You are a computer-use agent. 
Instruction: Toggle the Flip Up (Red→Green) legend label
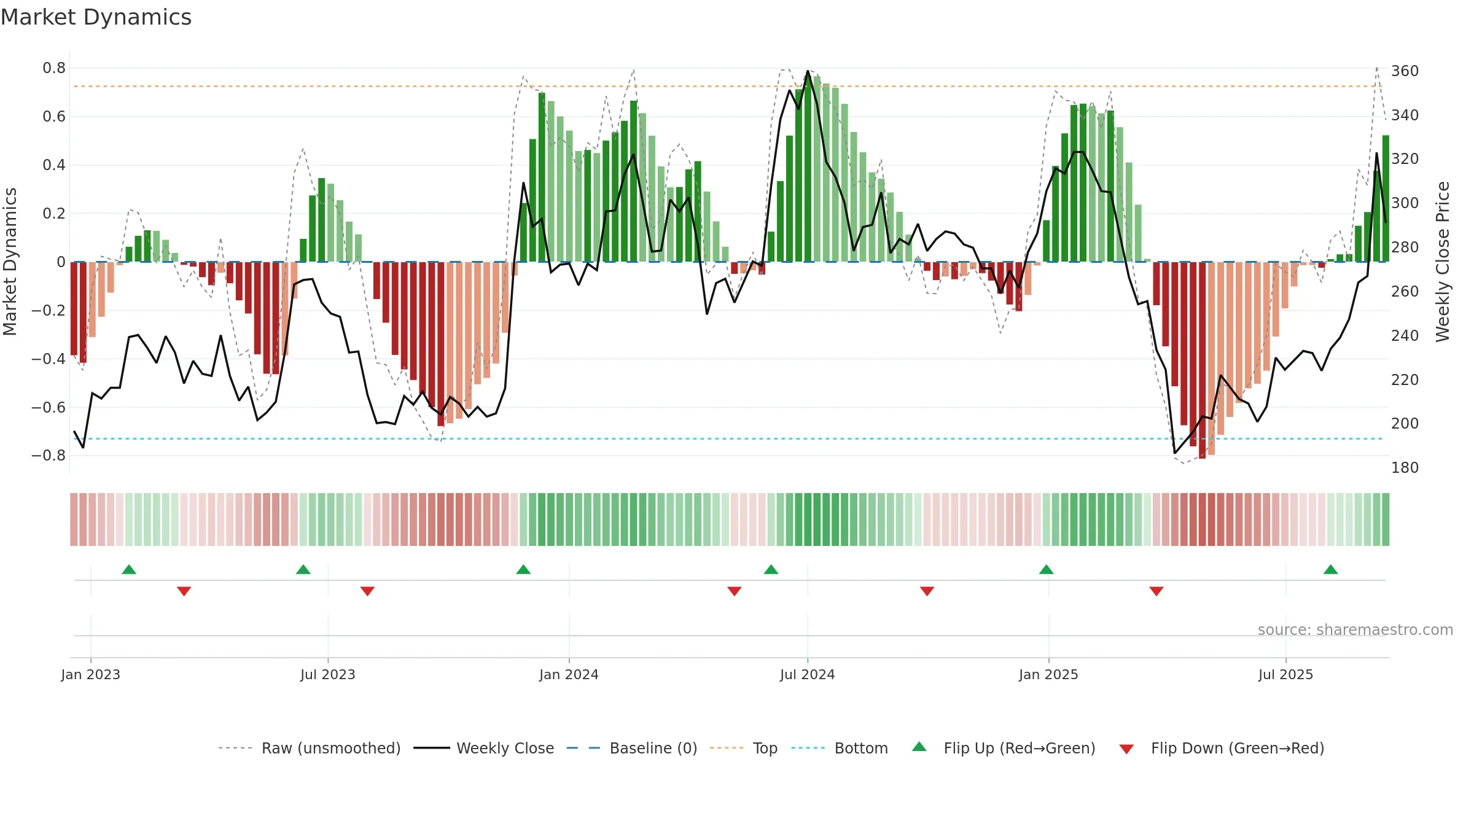pos(1020,748)
